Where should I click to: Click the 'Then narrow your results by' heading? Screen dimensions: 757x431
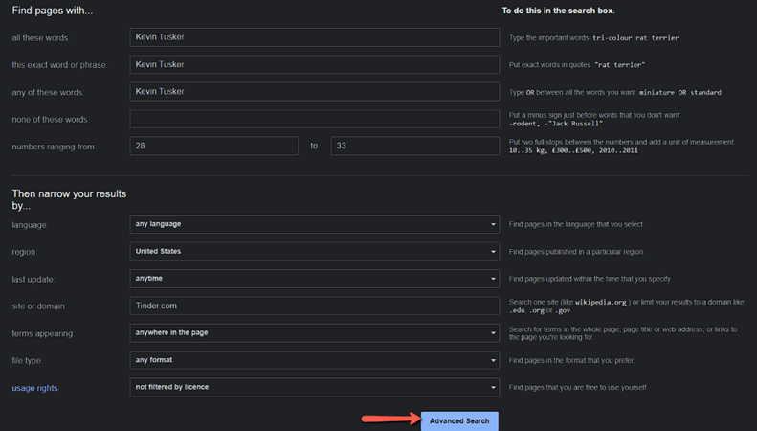[x=69, y=199]
